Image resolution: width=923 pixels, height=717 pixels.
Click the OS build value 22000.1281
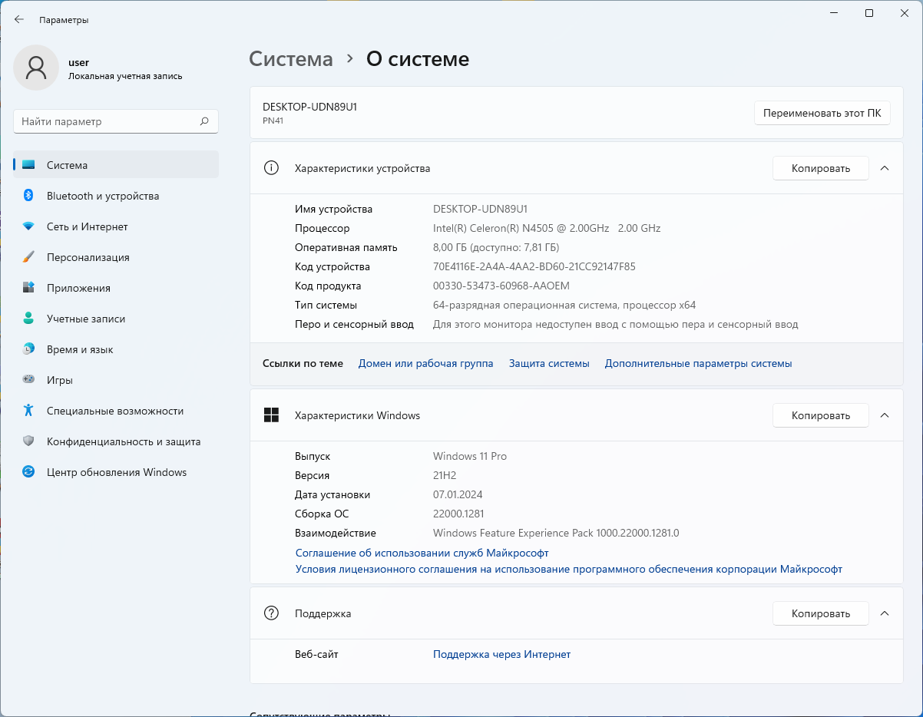click(x=458, y=514)
